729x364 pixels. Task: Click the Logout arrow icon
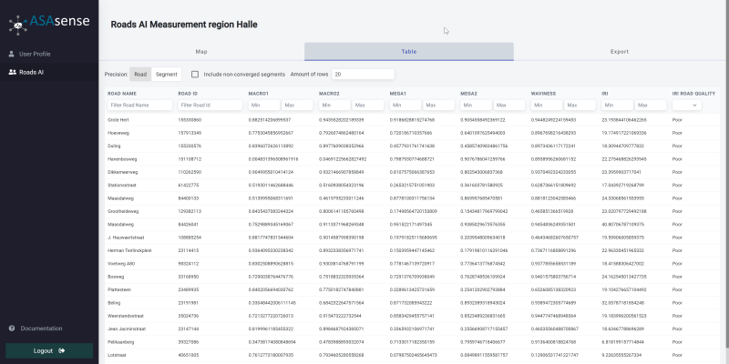[62, 349]
